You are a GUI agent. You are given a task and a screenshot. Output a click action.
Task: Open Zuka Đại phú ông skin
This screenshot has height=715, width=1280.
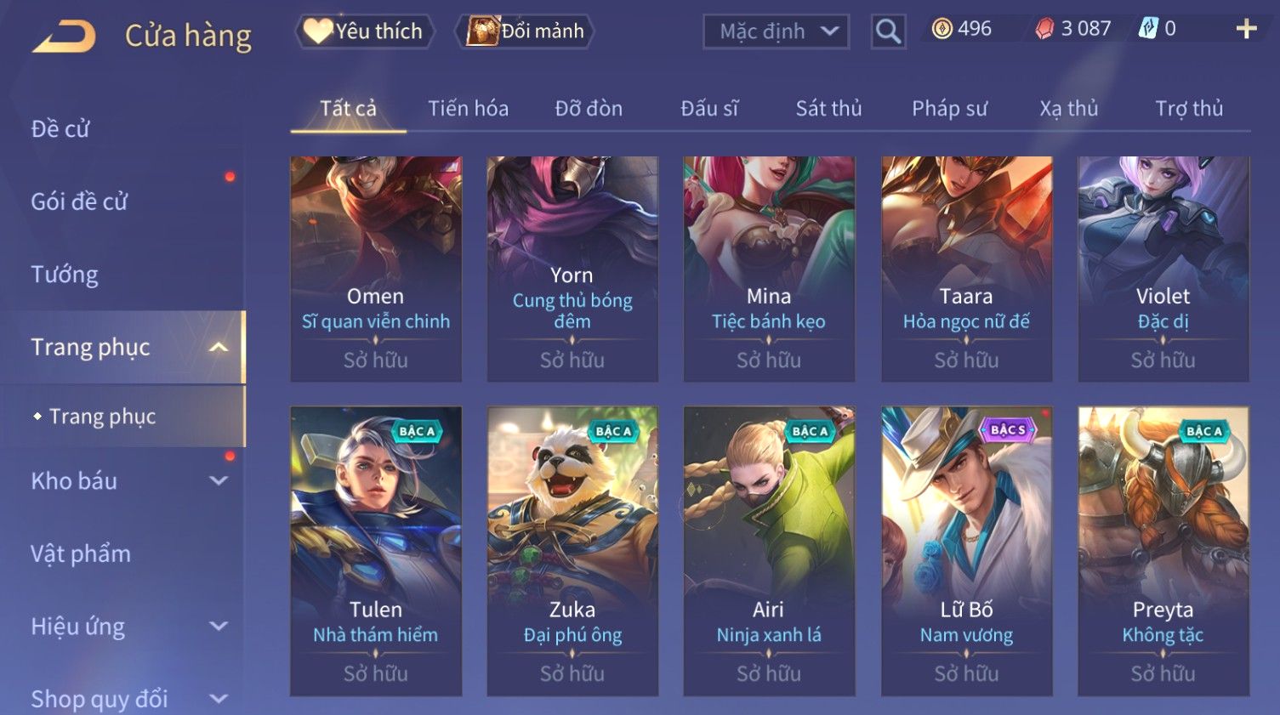[x=572, y=551]
